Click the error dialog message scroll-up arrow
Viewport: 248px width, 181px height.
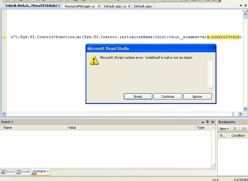click(x=210, y=58)
